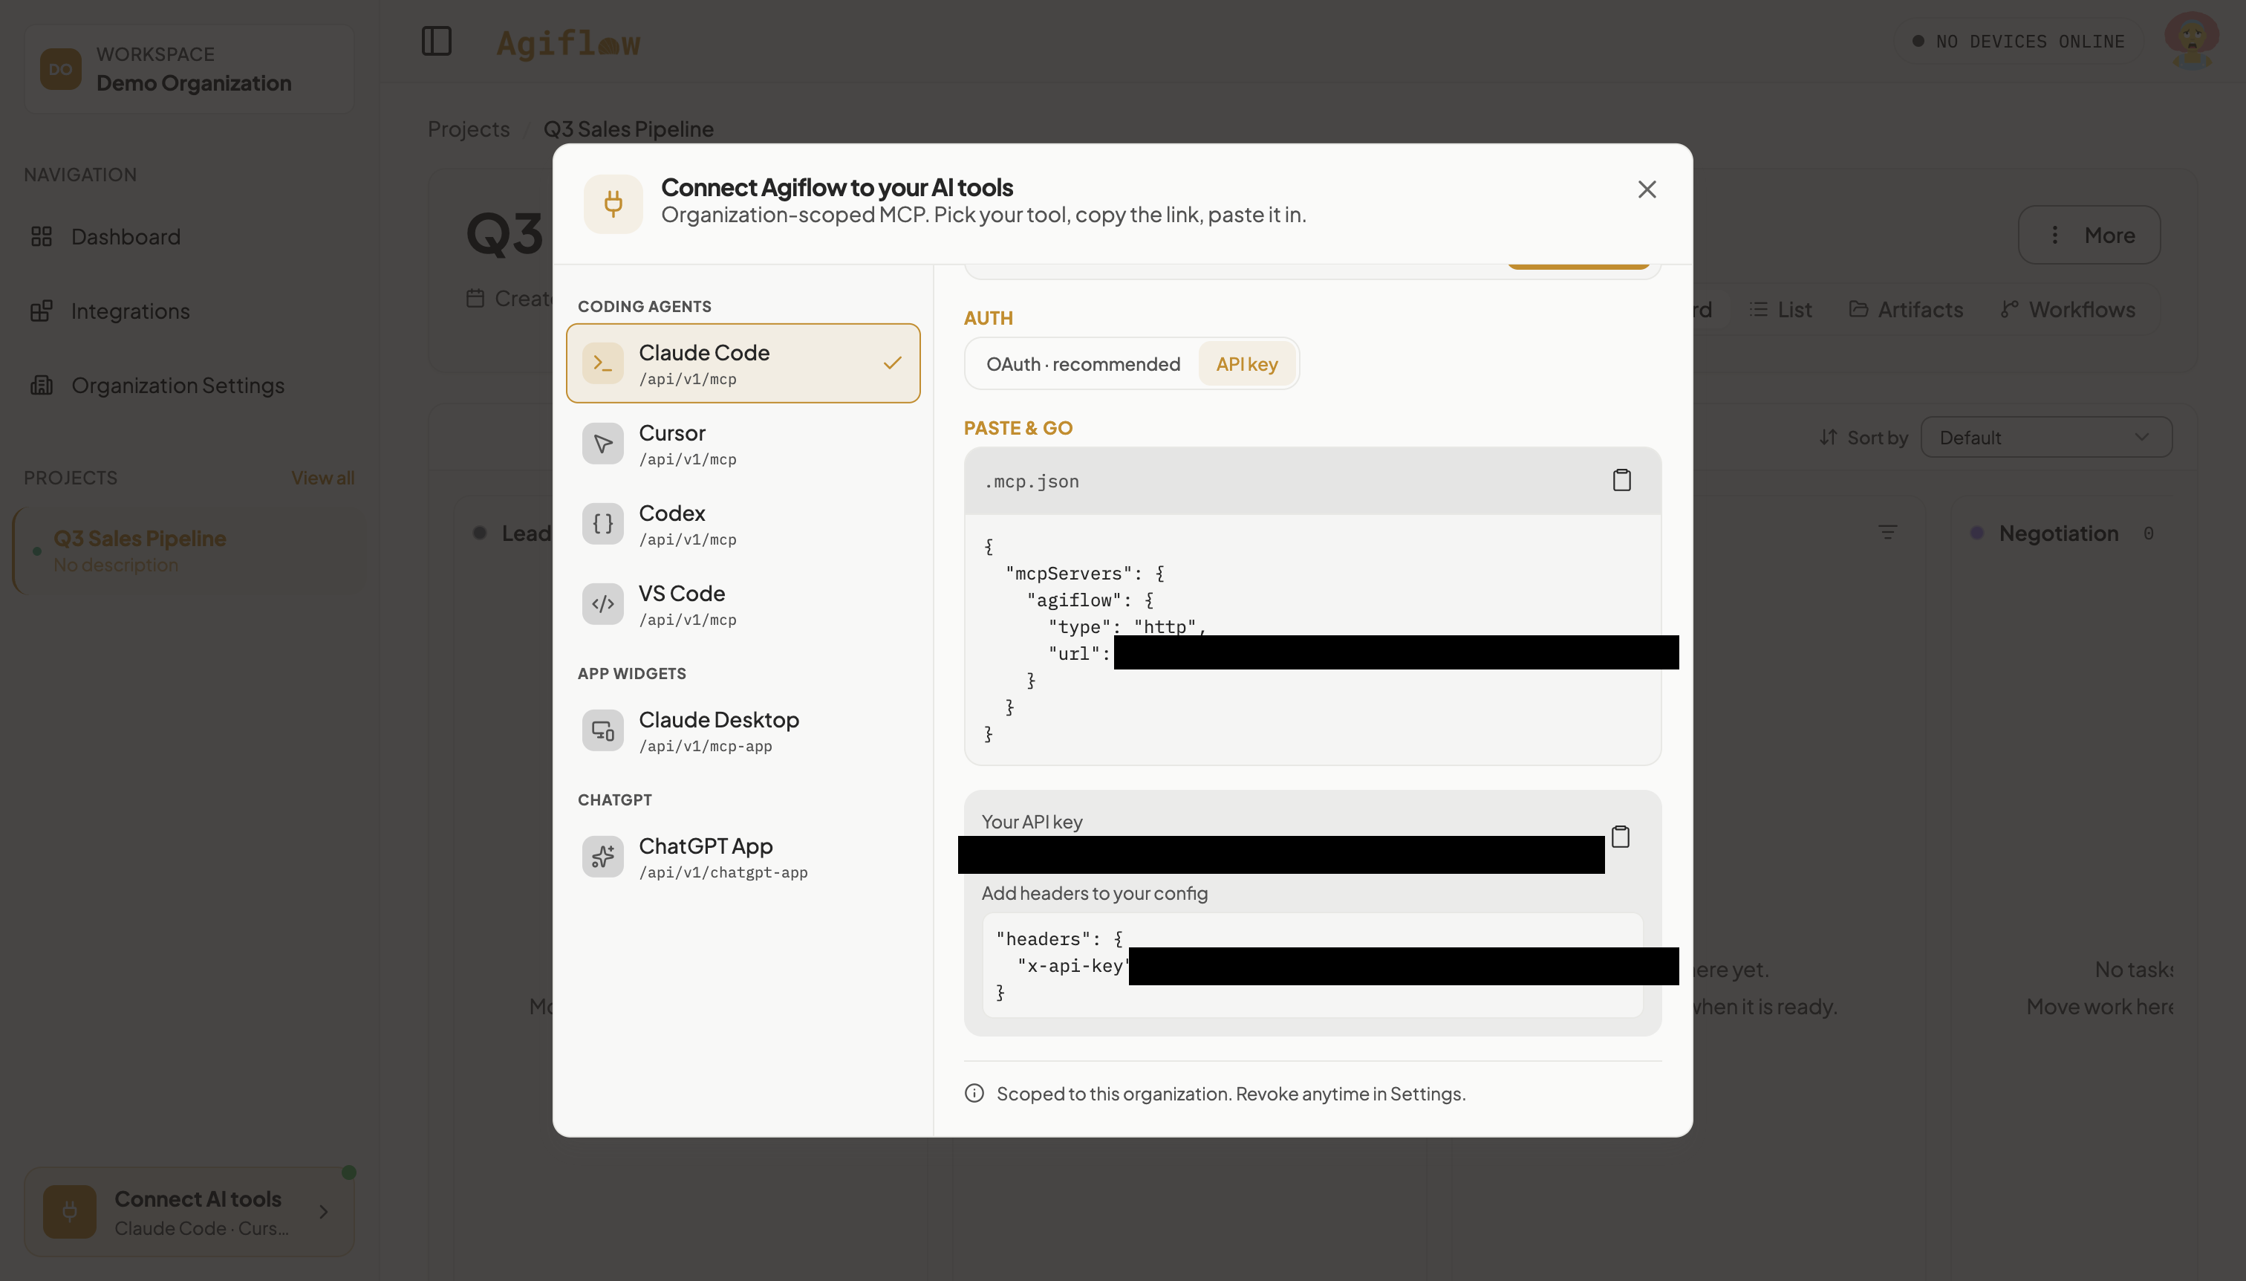Open the More options menu

[x=2089, y=235]
